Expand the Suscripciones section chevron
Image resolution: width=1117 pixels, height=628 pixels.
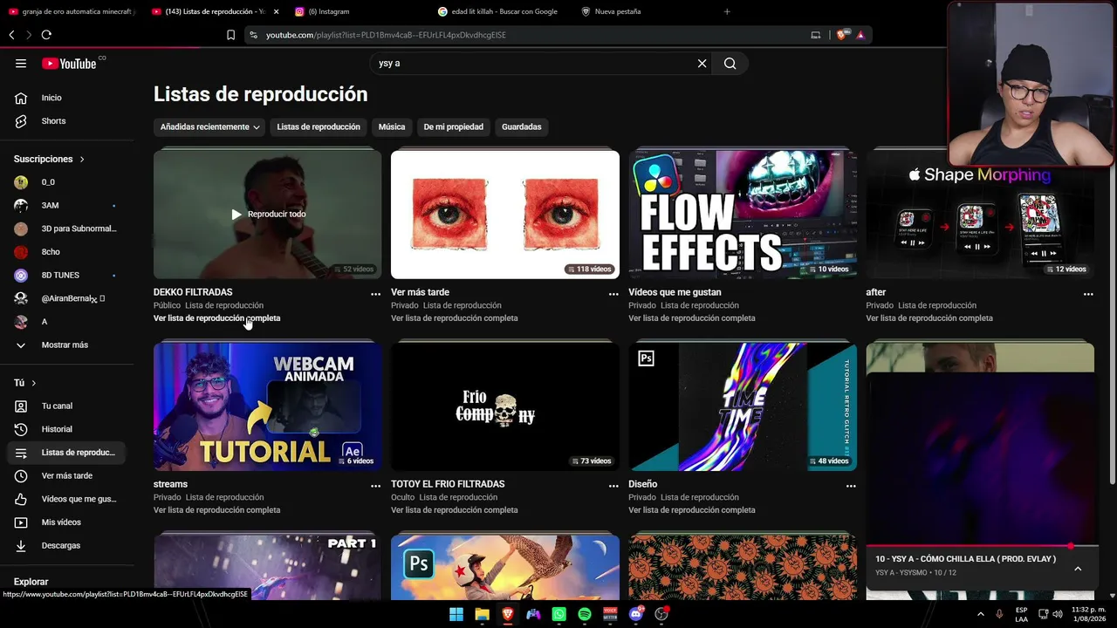point(82,160)
